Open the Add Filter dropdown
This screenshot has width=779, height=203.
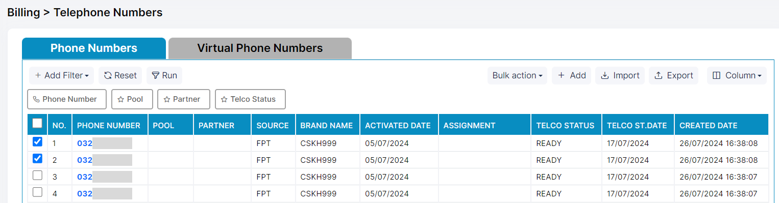pyautogui.click(x=61, y=75)
